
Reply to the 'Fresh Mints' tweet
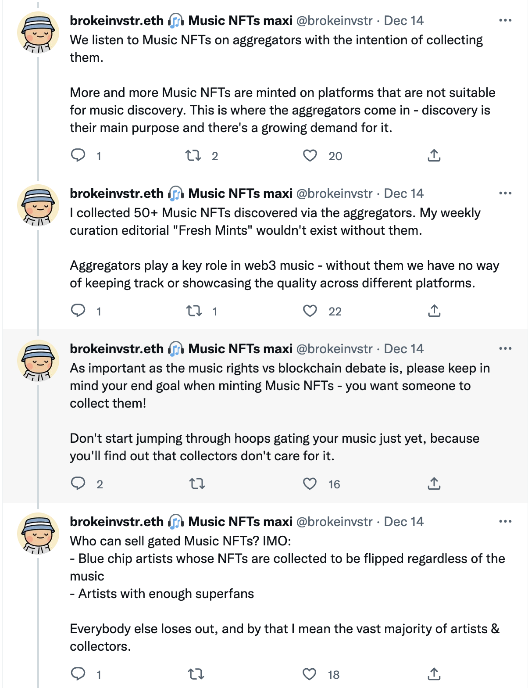[78, 311]
